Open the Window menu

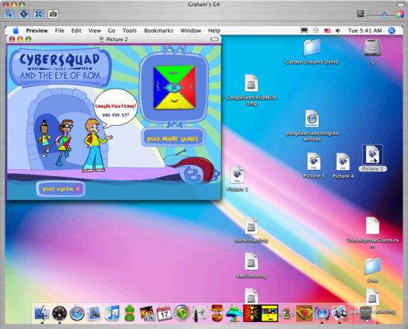(190, 30)
